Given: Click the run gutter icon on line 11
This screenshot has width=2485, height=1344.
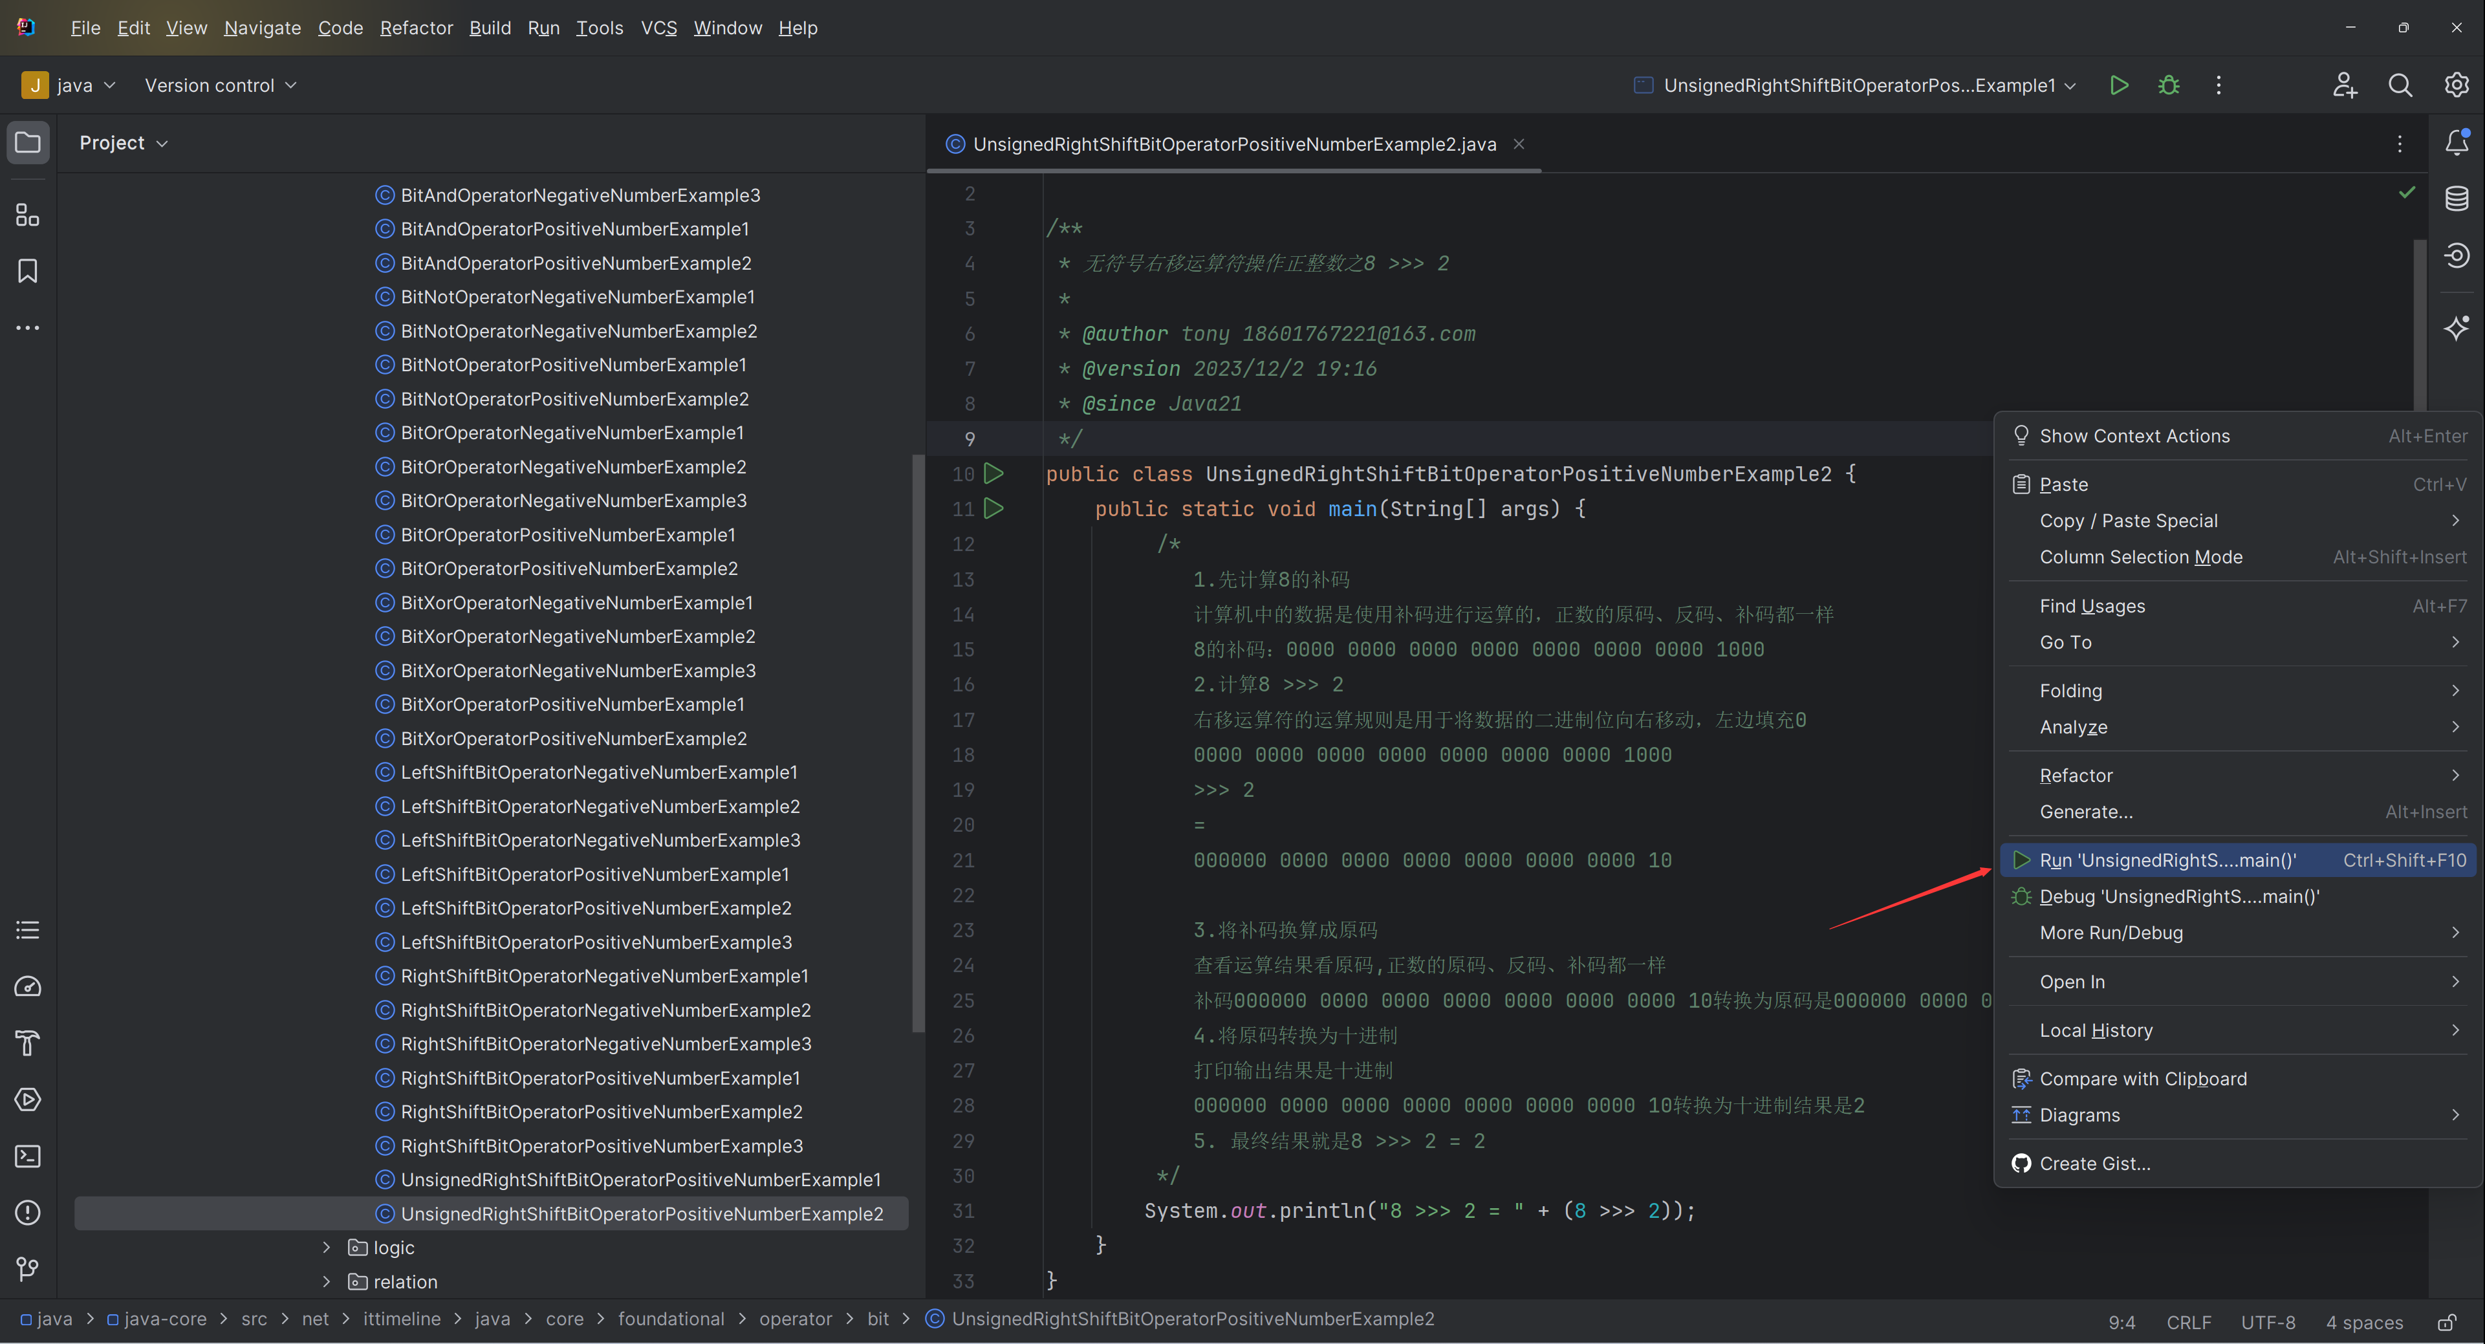Looking at the screenshot, I should (993, 508).
